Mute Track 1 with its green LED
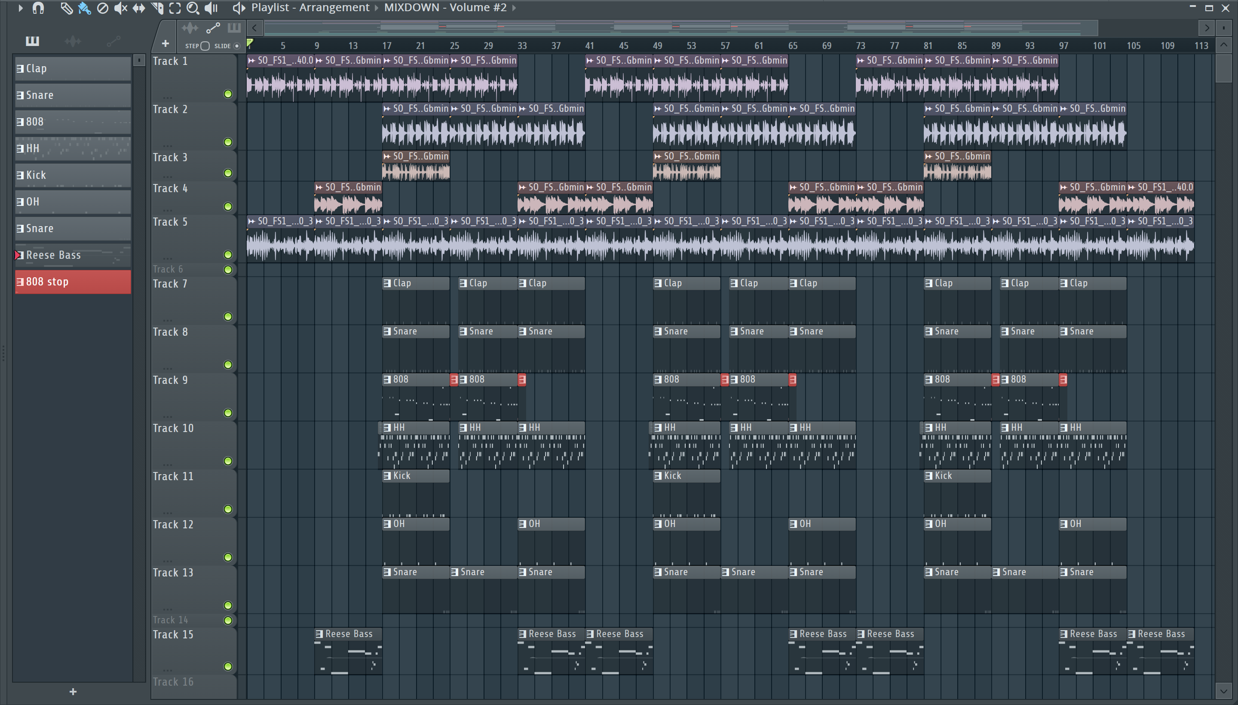Screen dimensions: 1238x705 pyautogui.click(x=228, y=94)
